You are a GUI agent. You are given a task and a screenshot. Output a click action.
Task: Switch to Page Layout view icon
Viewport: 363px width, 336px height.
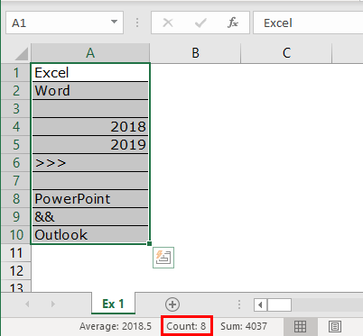pyautogui.click(x=335, y=326)
